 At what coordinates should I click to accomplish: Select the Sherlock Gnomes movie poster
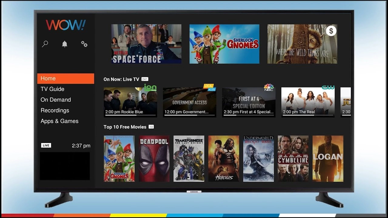pos(119,159)
